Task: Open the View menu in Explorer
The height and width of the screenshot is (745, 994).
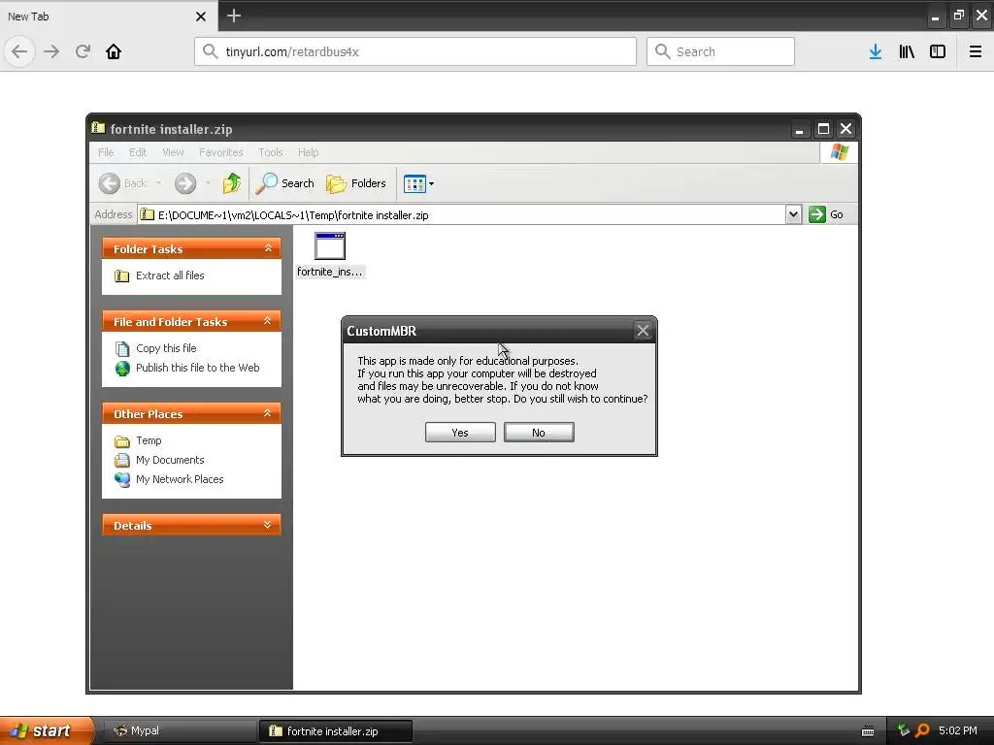Action: pos(173,152)
